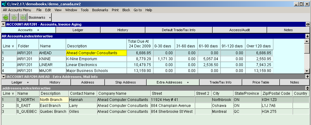Open the Ship Address tab

[125, 82]
